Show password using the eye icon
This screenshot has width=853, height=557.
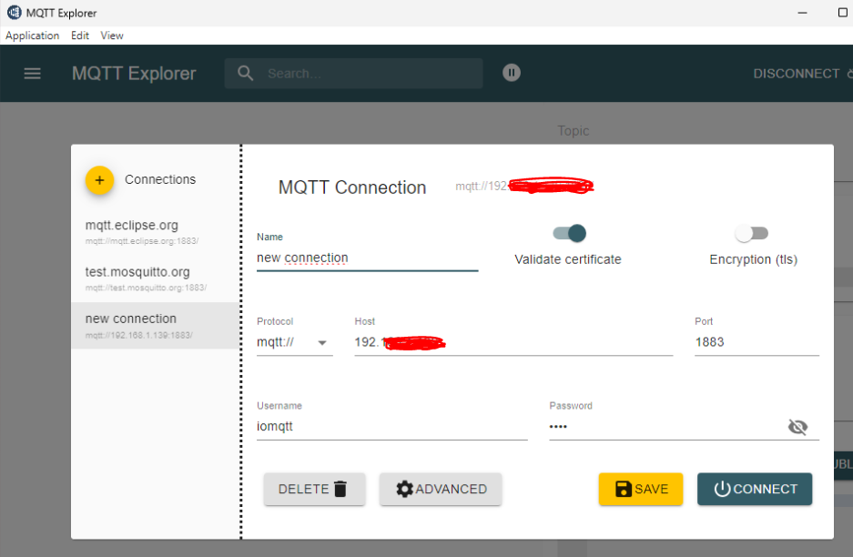797,427
